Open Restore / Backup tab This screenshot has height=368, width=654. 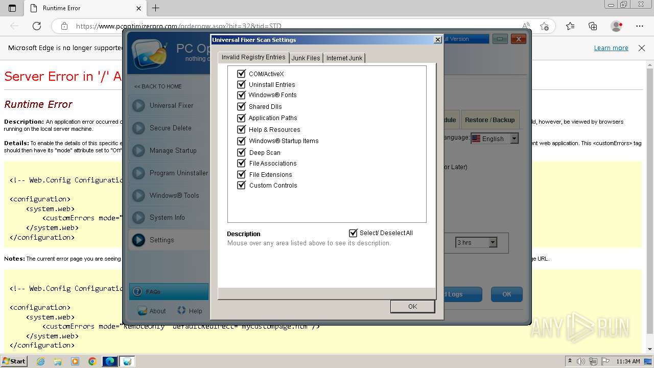490,120
